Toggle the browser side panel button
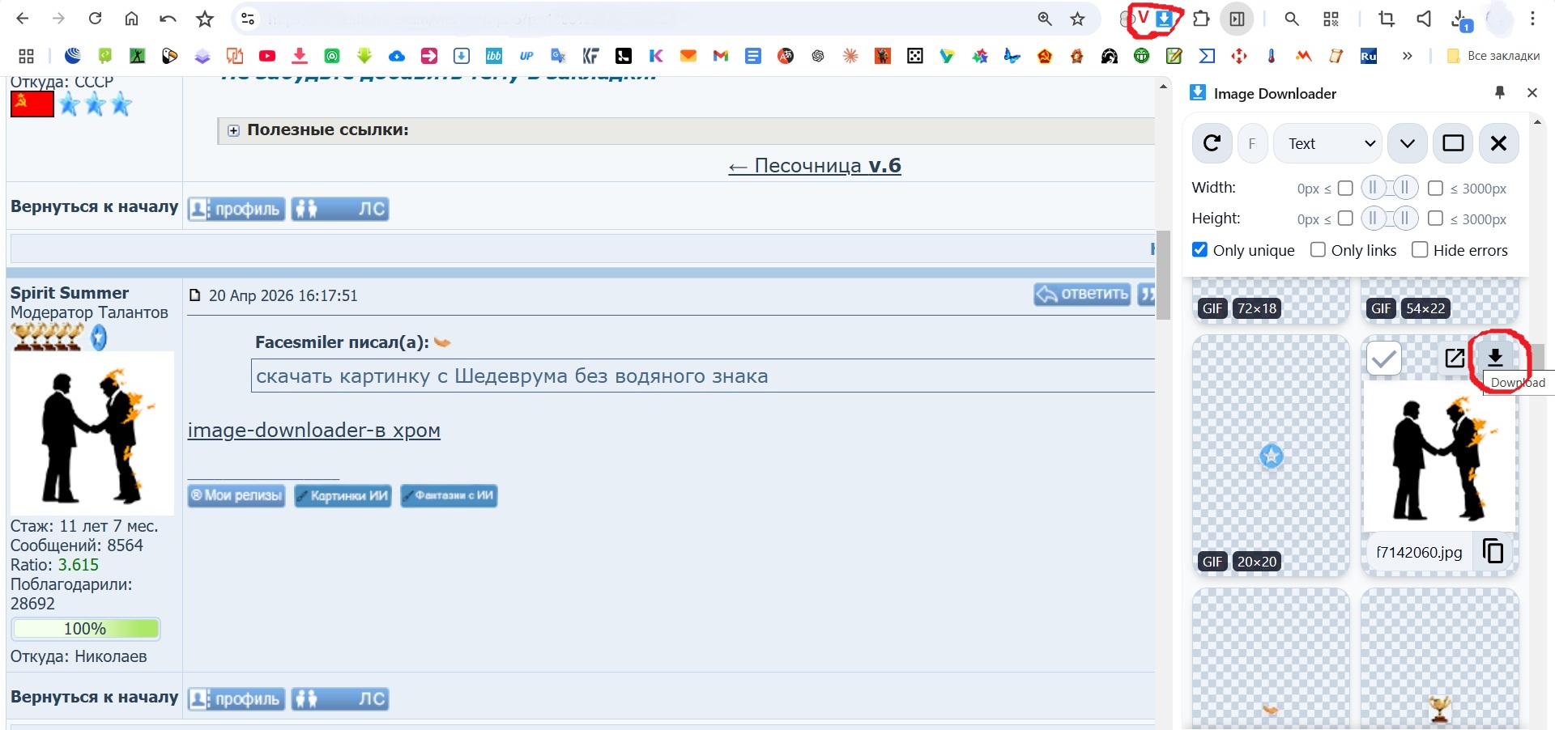The width and height of the screenshot is (1555, 730). tap(1237, 19)
